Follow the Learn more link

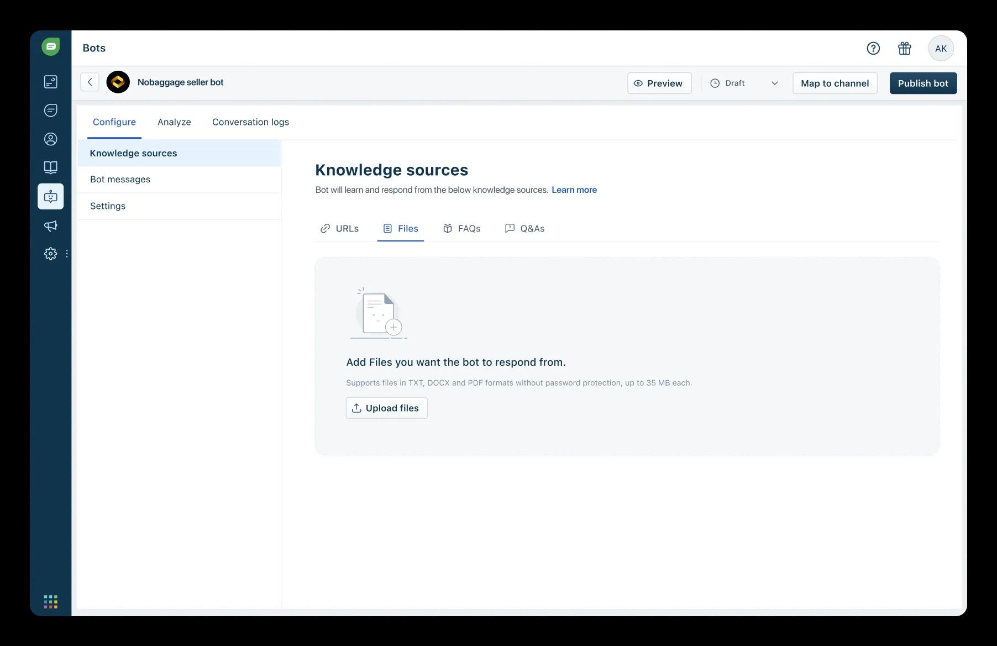(x=574, y=190)
